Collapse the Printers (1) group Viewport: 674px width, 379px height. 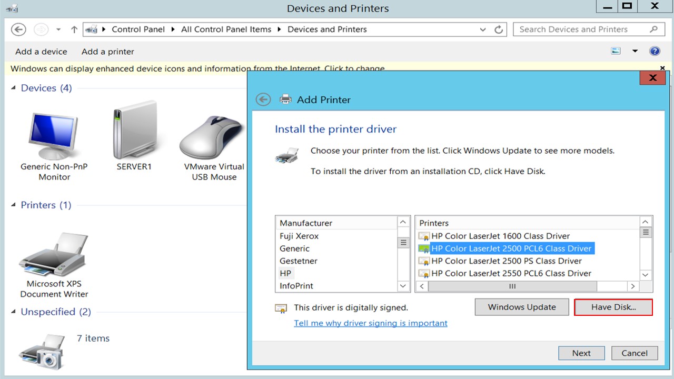pos(14,205)
